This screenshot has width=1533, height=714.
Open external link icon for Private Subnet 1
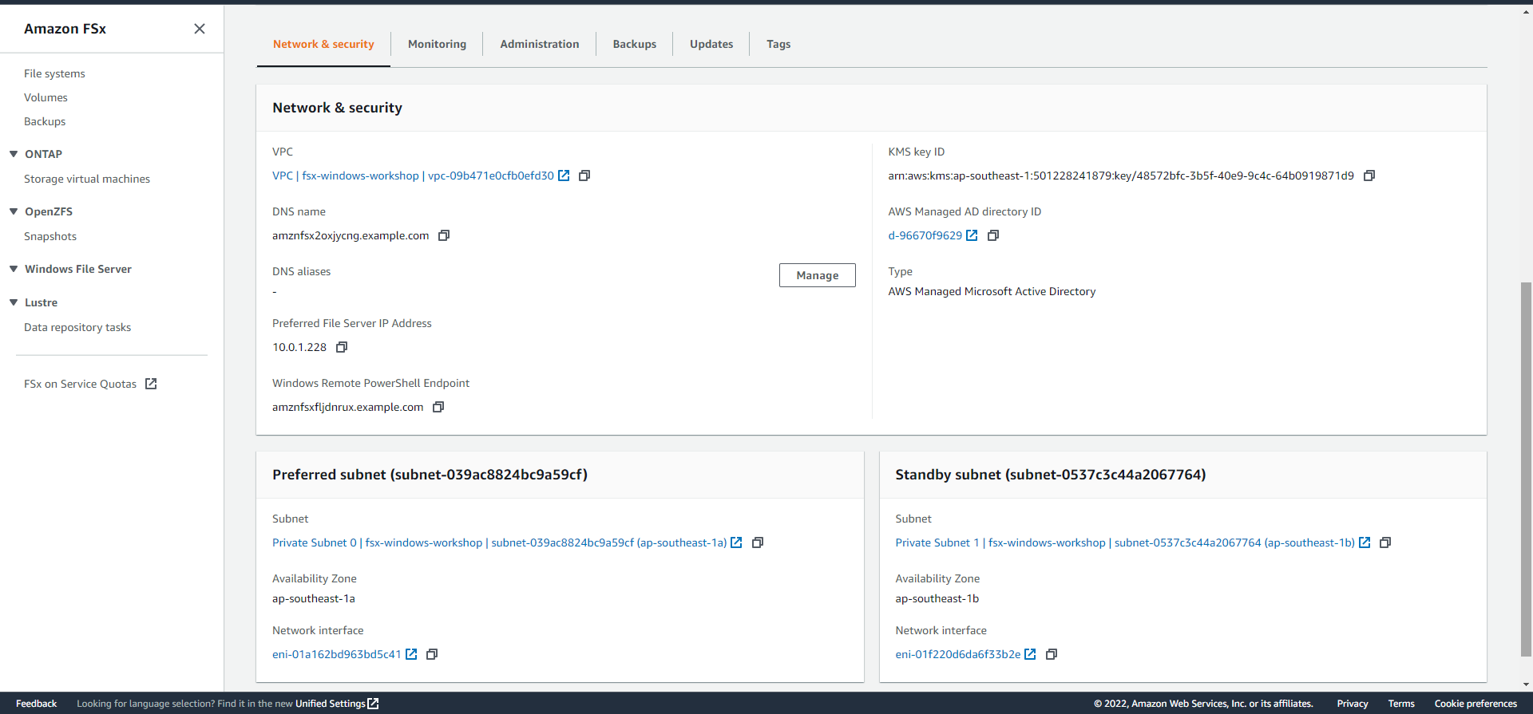coord(1365,542)
